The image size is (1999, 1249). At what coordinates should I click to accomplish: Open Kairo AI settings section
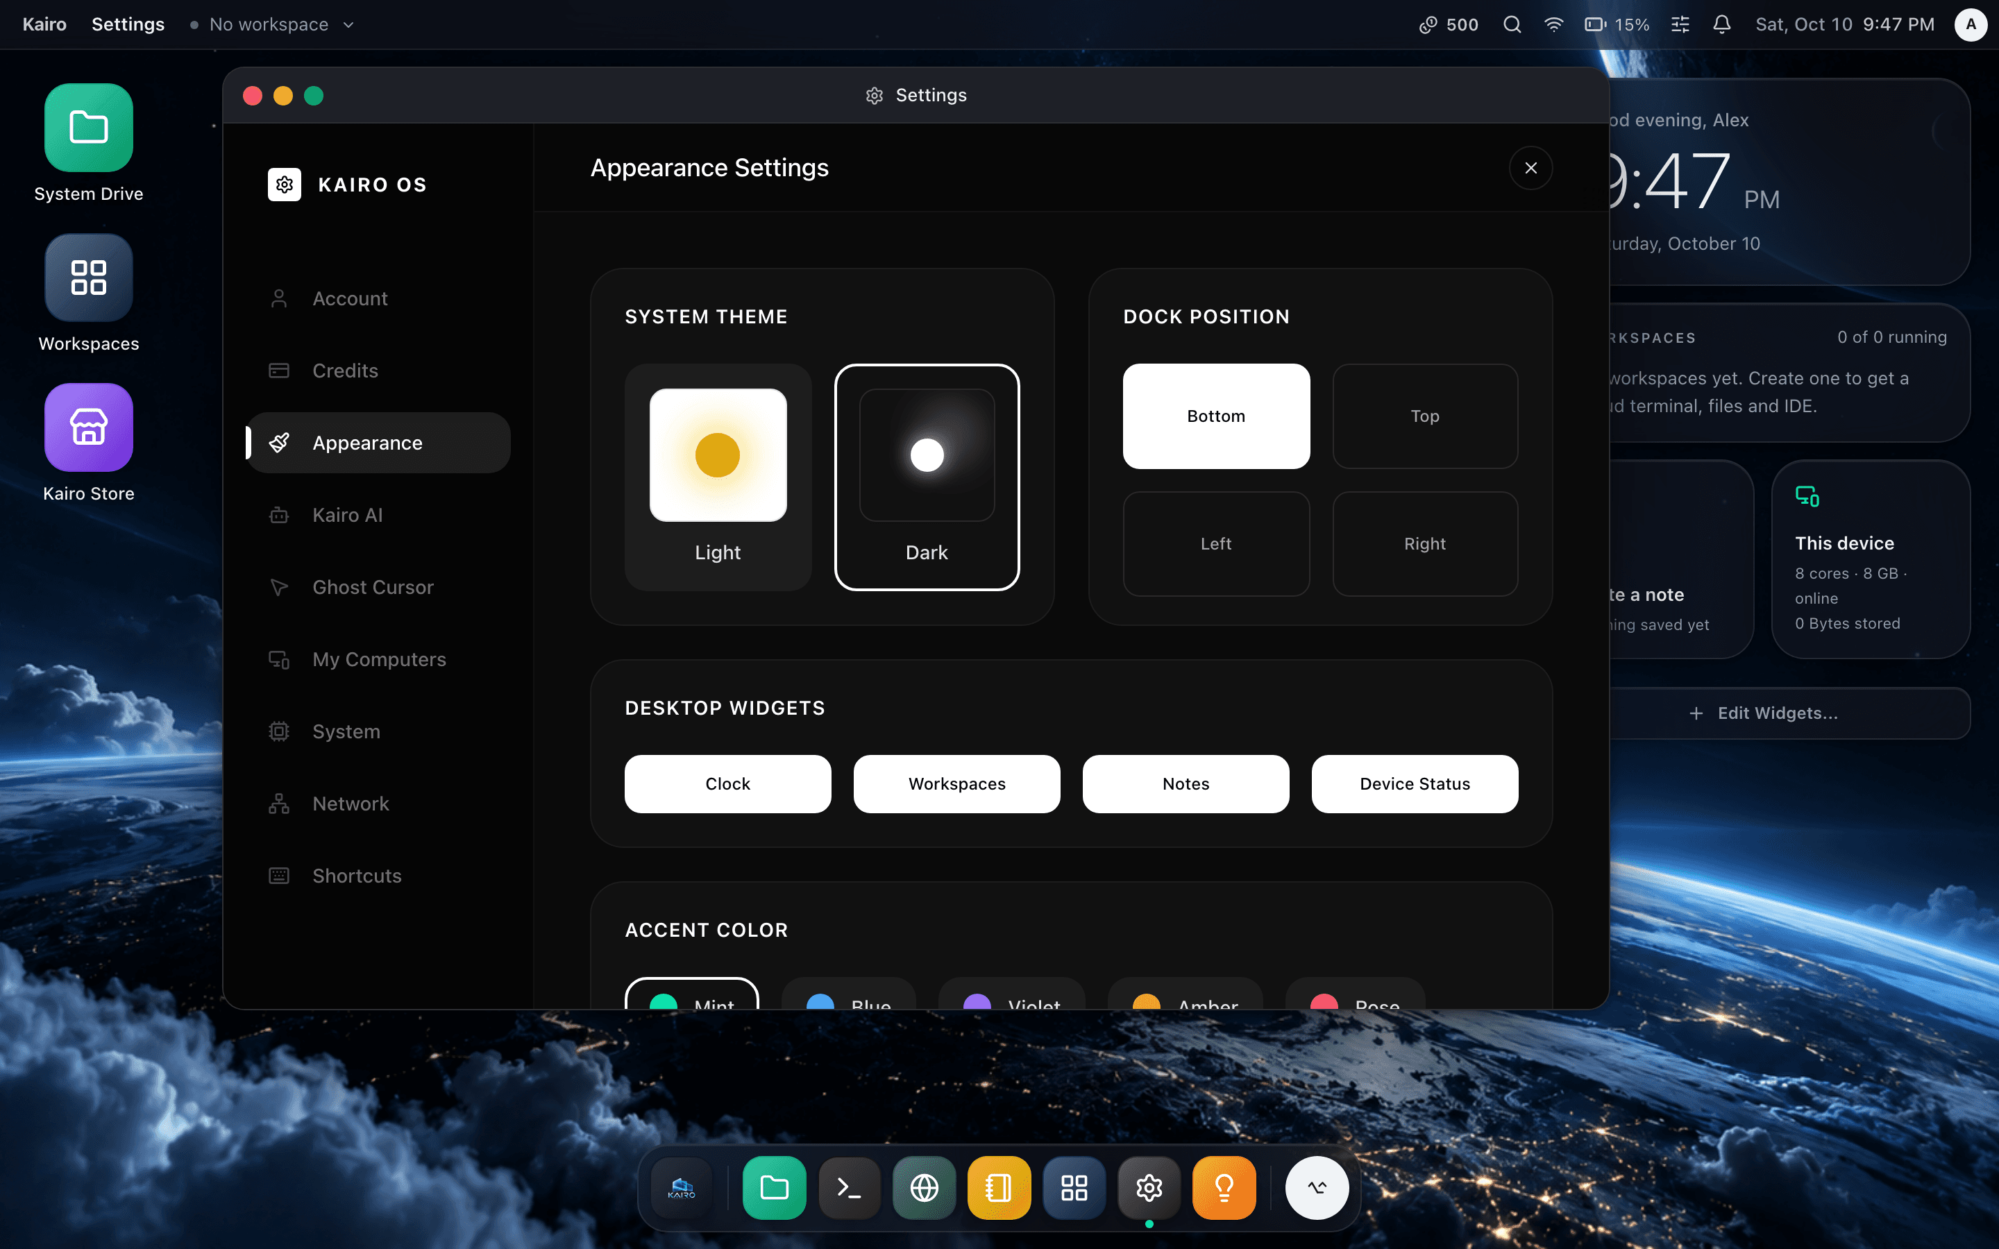pos(378,515)
